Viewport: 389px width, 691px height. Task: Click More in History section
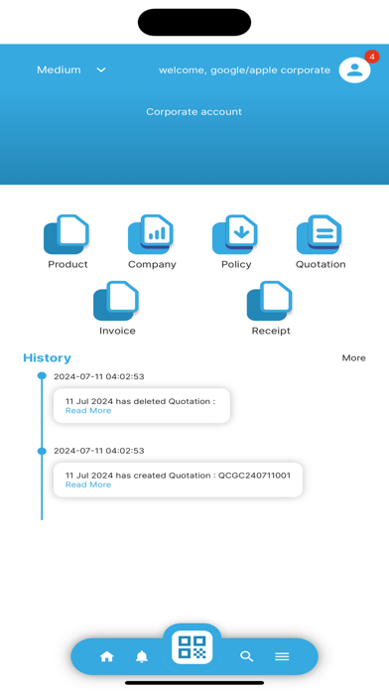coord(353,357)
